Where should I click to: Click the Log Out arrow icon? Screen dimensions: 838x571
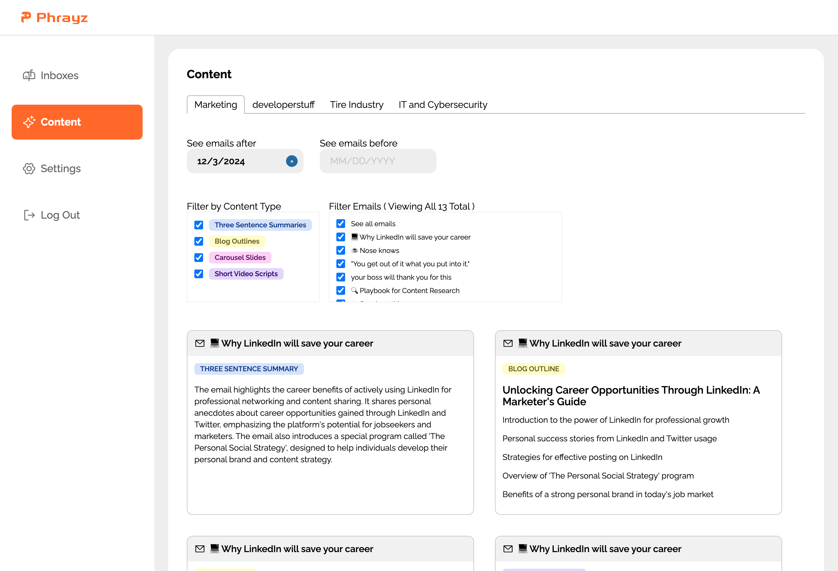(x=29, y=215)
